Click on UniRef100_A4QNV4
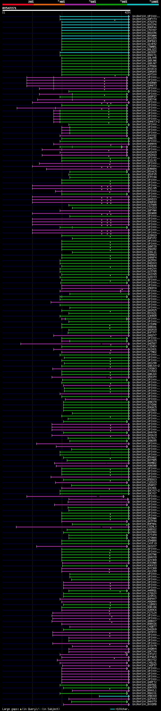 144,649
